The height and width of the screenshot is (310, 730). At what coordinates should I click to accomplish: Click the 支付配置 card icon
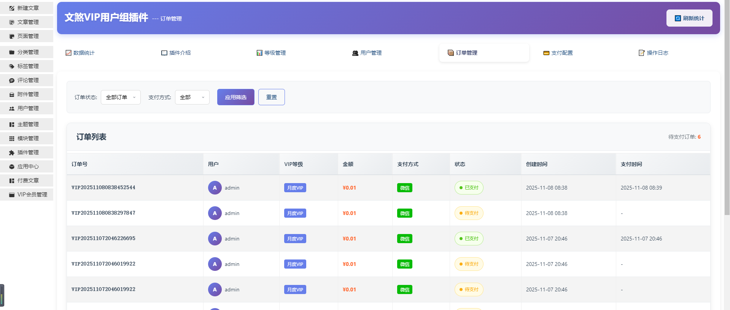pos(546,53)
